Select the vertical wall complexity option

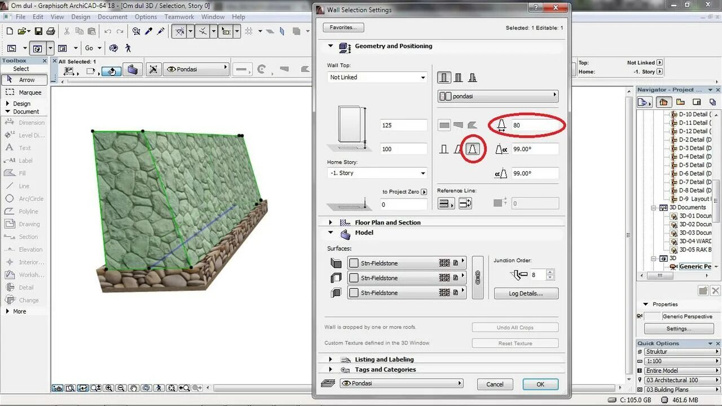point(444,149)
